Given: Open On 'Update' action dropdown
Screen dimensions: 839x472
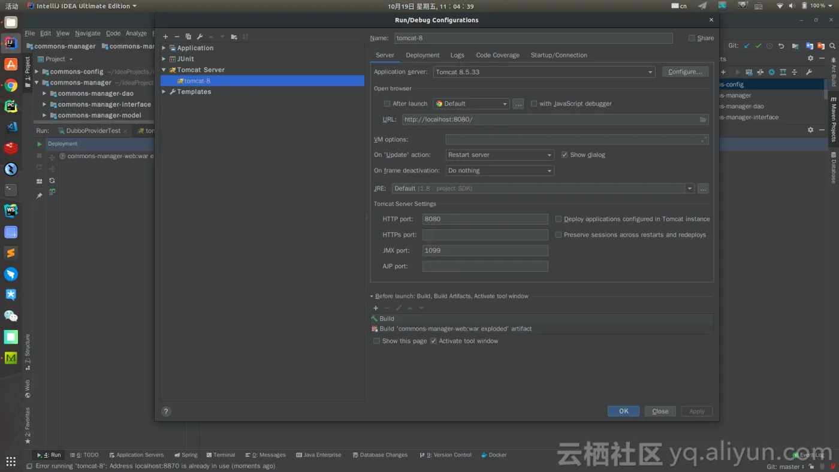Looking at the screenshot, I should (500, 155).
